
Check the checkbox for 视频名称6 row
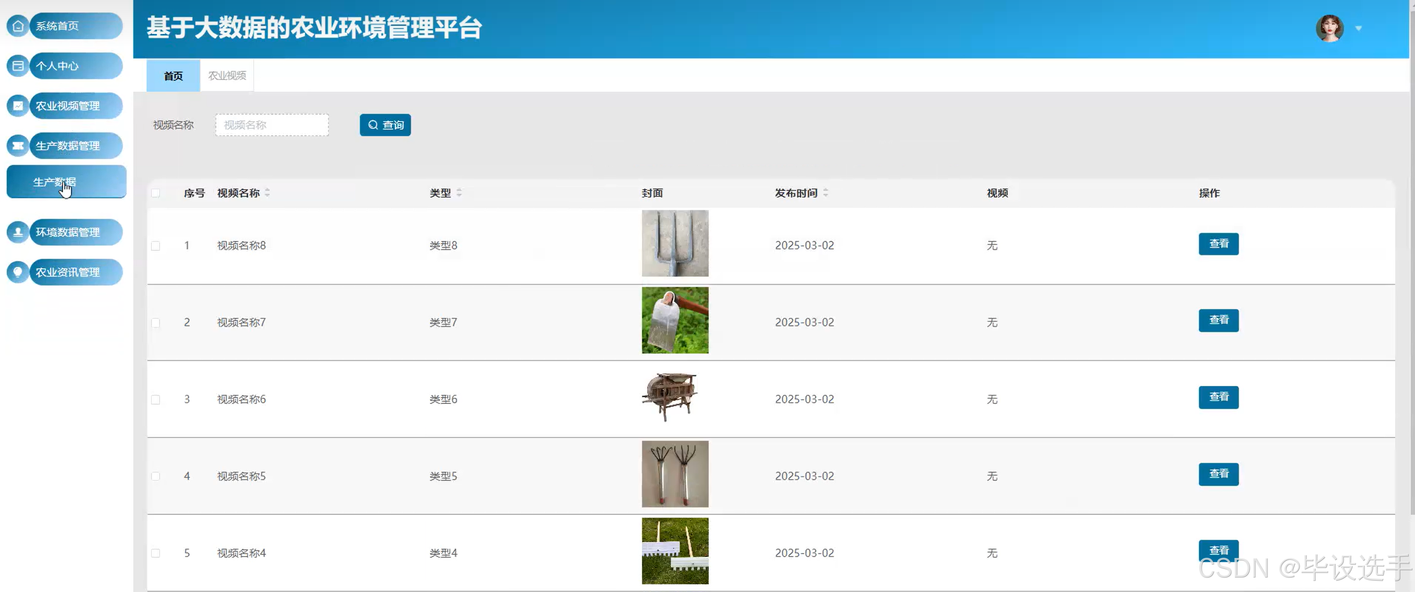tap(156, 399)
